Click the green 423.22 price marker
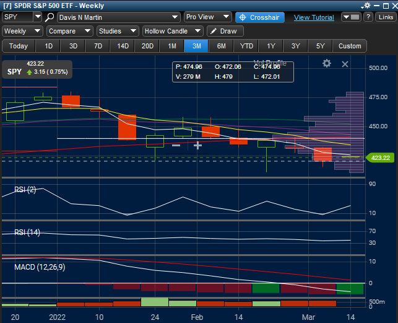Viewport: 398px width, 323px height. point(380,157)
